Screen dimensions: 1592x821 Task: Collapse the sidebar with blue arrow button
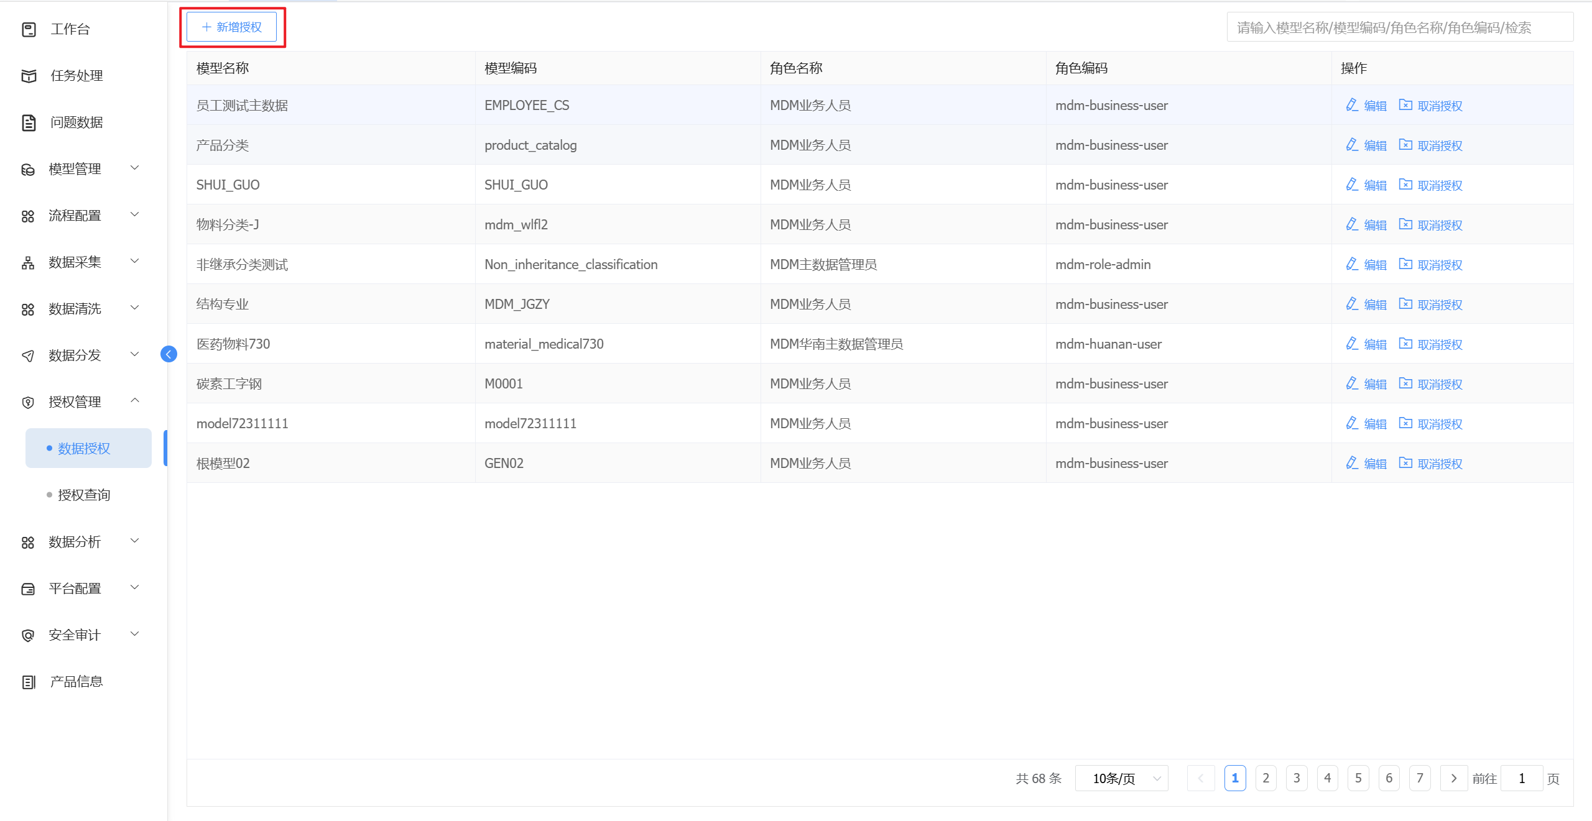click(169, 354)
